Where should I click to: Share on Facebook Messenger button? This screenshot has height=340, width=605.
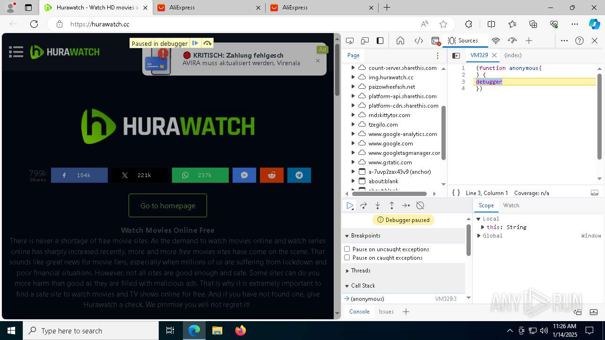pos(244,175)
